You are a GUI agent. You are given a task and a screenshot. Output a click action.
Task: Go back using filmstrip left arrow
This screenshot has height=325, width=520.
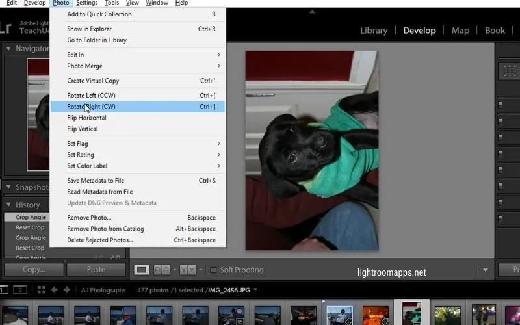[x=55, y=290]
